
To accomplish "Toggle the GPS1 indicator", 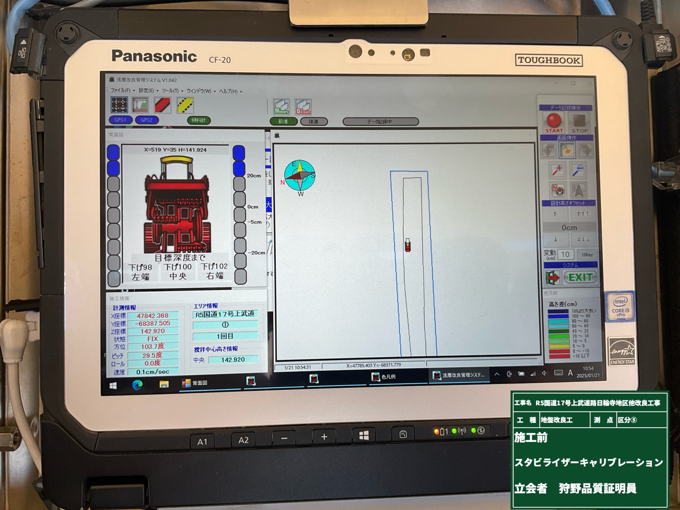I will 121,120.
